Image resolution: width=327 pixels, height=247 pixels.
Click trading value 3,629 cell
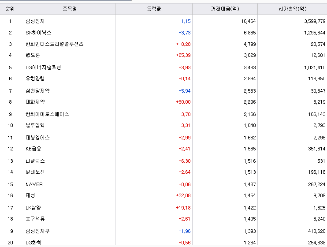click(x=249, y=55)
